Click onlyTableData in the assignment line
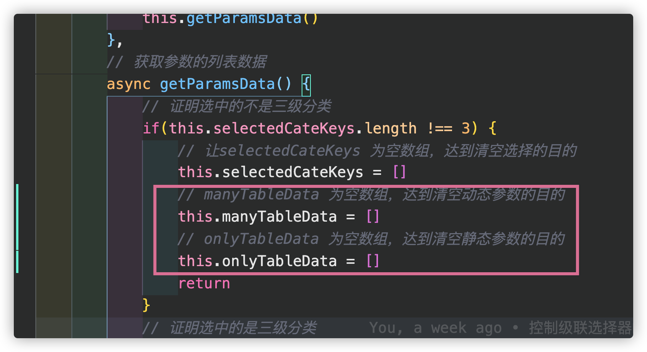 point(279,261)
